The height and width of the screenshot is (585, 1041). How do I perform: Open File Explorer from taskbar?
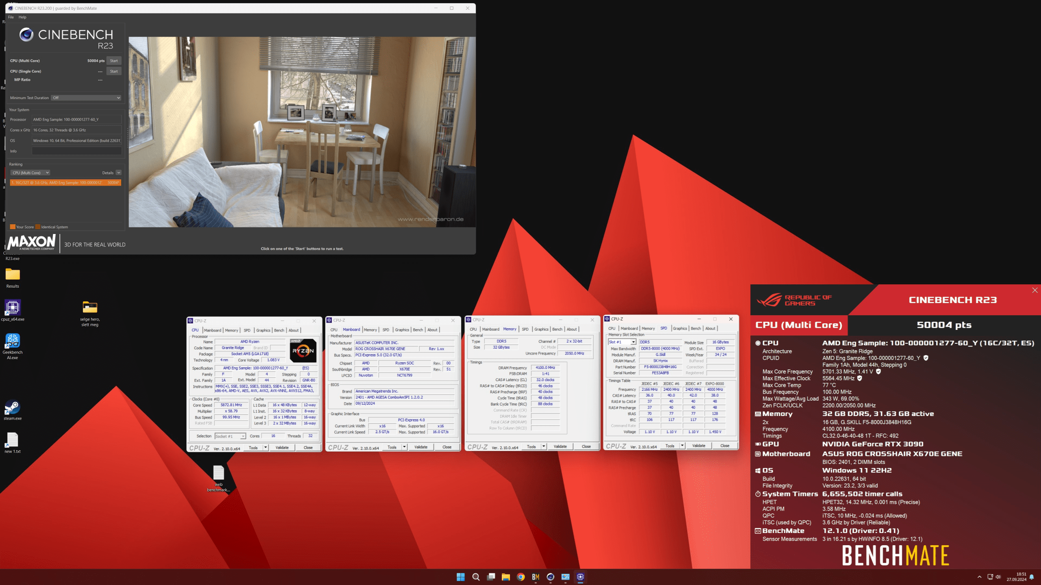(x=506, y=577)
